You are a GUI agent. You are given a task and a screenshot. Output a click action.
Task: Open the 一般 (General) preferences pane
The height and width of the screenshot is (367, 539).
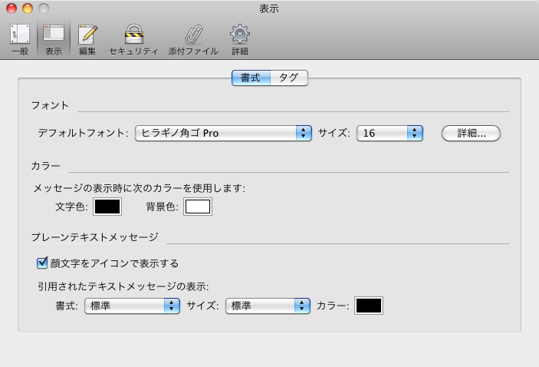[20, 39]
